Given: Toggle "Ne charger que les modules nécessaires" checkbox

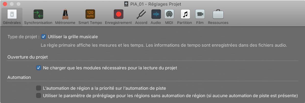Looking at the screenshot, I should click(x=39, y=68).
